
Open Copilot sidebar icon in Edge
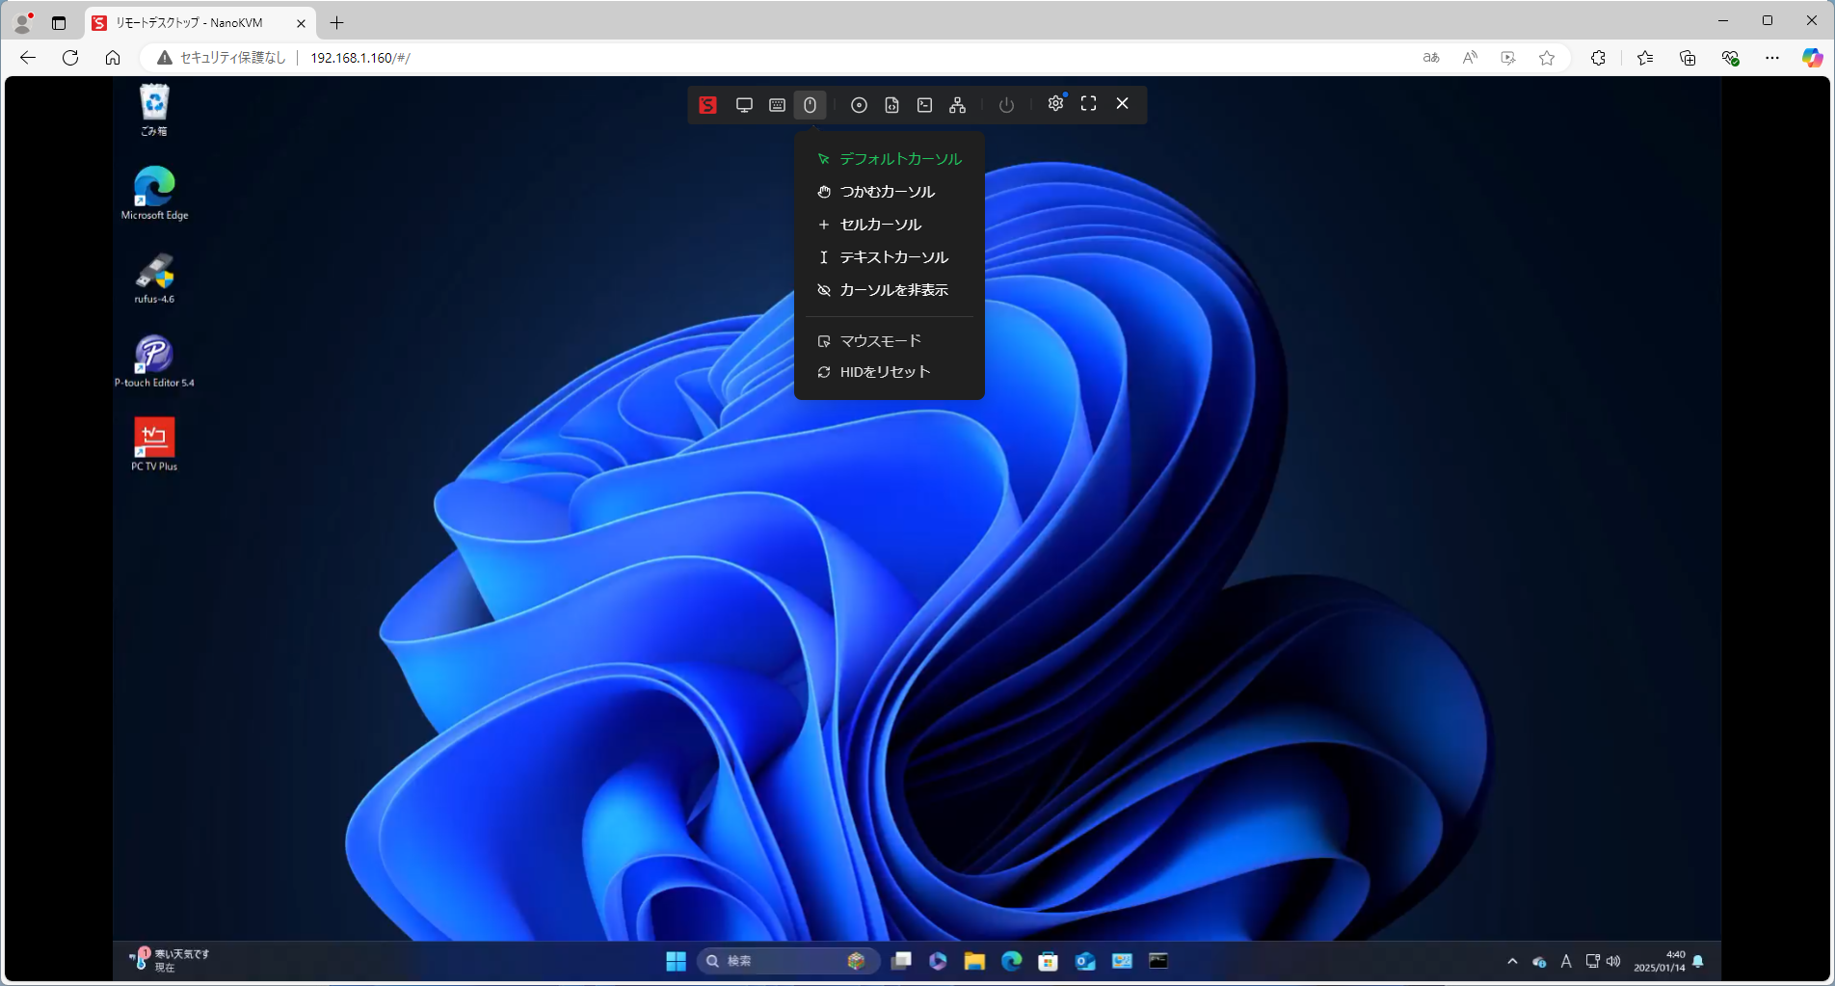click(x=1812, y=58)
